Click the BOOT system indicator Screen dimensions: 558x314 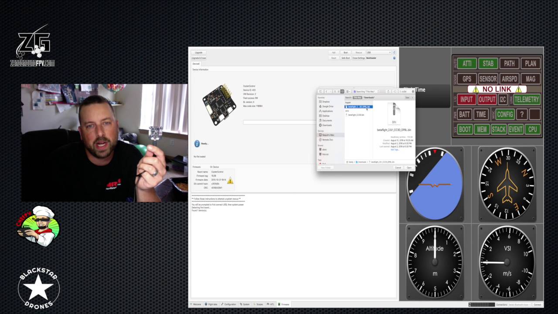pos(465,130)
